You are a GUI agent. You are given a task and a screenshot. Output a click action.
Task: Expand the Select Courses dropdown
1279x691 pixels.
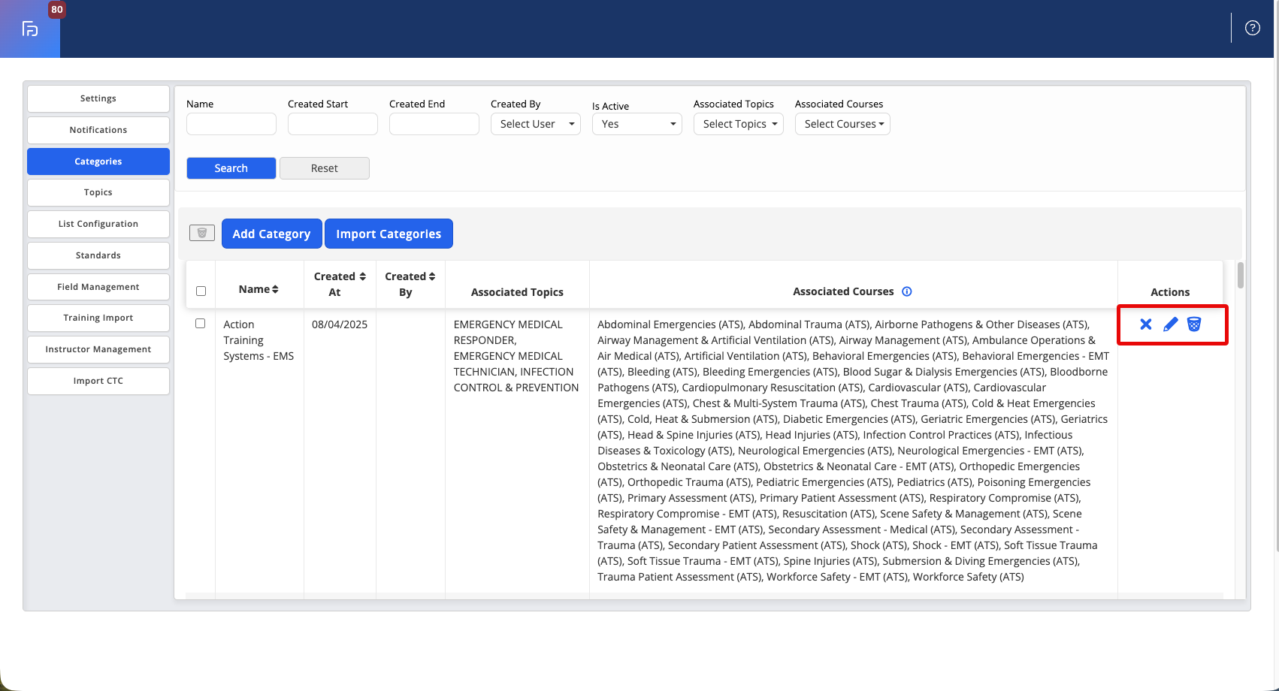[x=842, y=124]
